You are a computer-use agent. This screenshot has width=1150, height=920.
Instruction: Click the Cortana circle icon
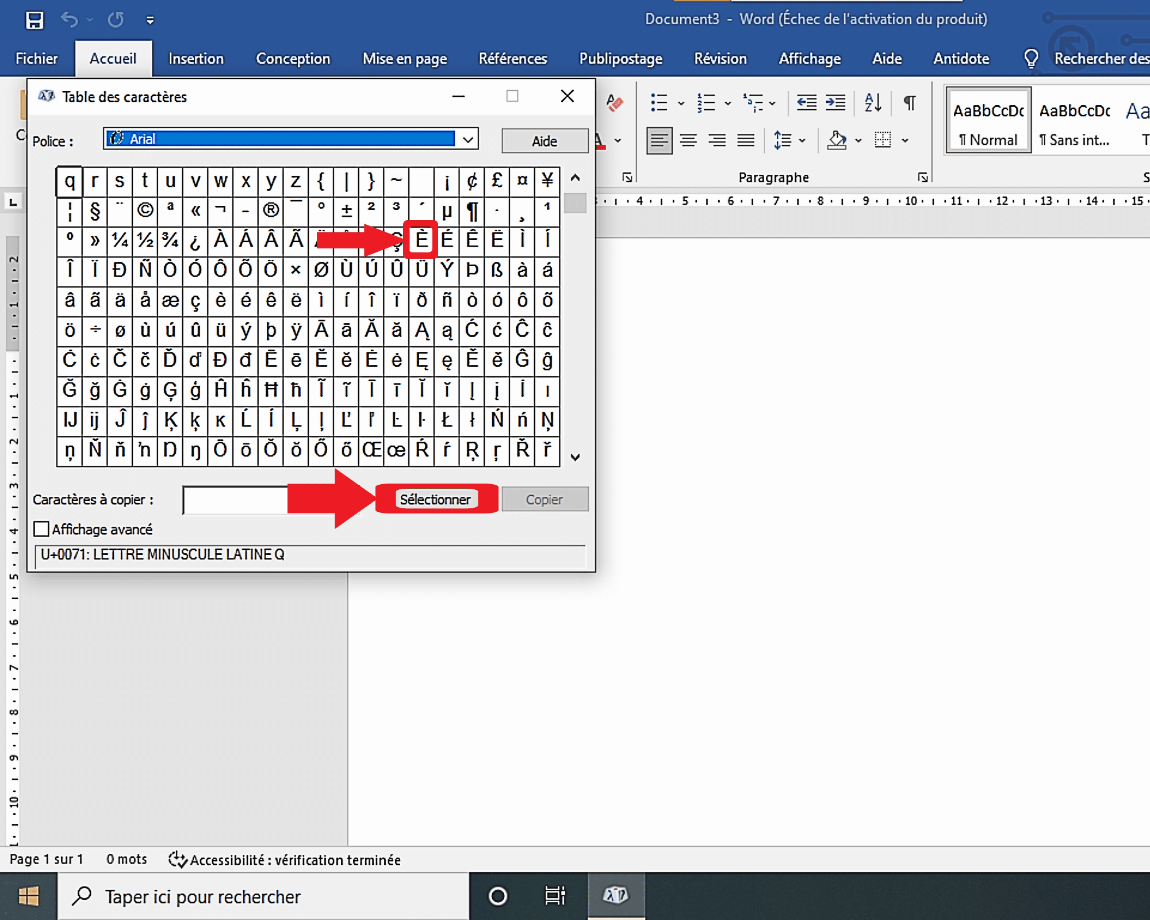497,896
